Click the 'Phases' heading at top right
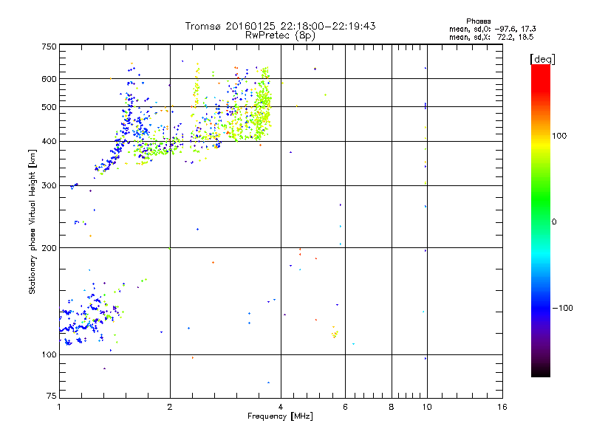The image size is (591, 443). (478, 21)
